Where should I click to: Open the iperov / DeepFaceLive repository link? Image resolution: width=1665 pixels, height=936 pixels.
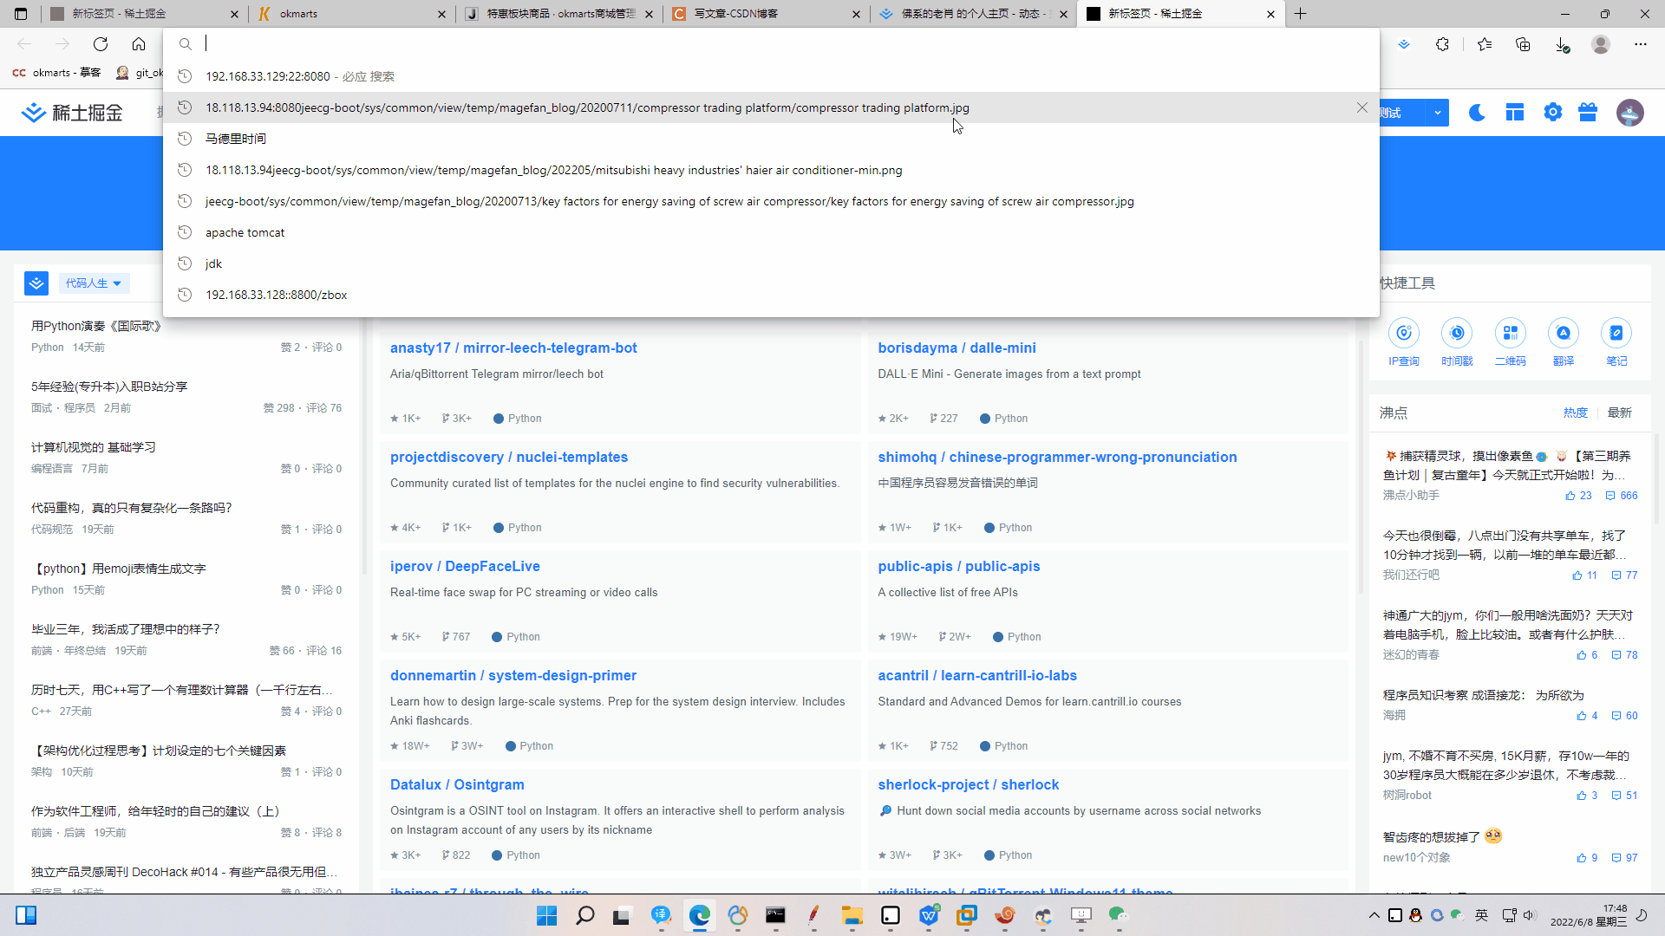[465, 566]
